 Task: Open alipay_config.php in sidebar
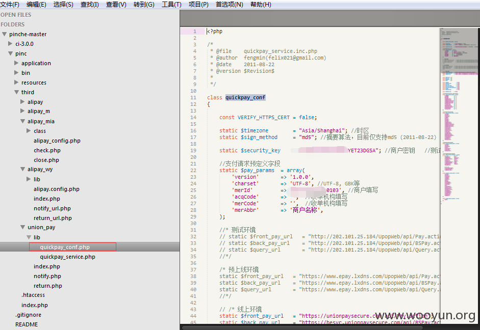click(x=57, y=141)
